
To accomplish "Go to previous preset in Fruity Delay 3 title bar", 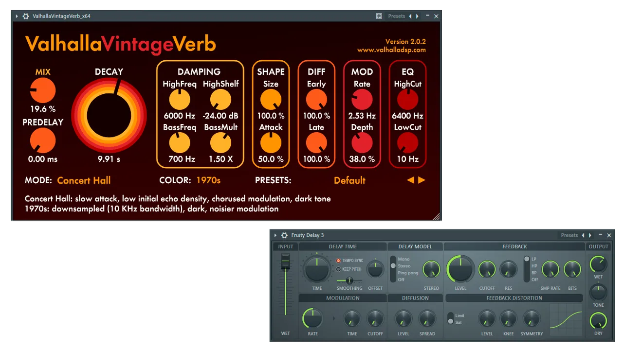I will (583, 235).
